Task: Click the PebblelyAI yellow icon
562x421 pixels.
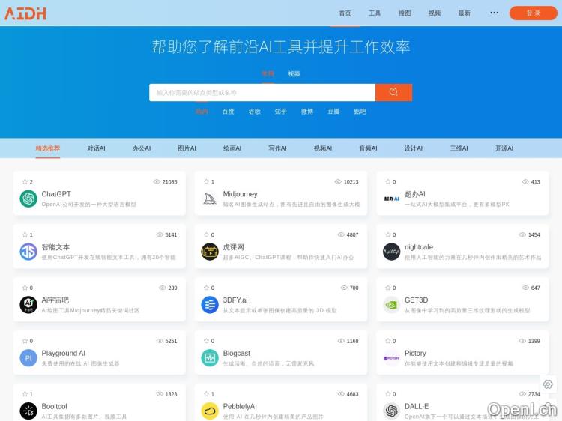Action: click(x=210, y=411)
